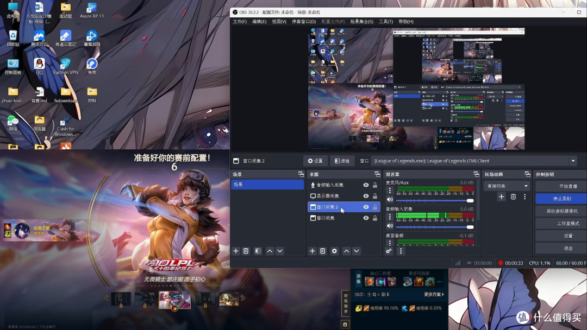Open transition properties three-dot menu
The image size is (587, 330).
pyautogui.click(x=524, y=197)
